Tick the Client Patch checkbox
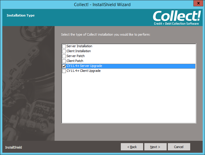 tap(64, 61)
